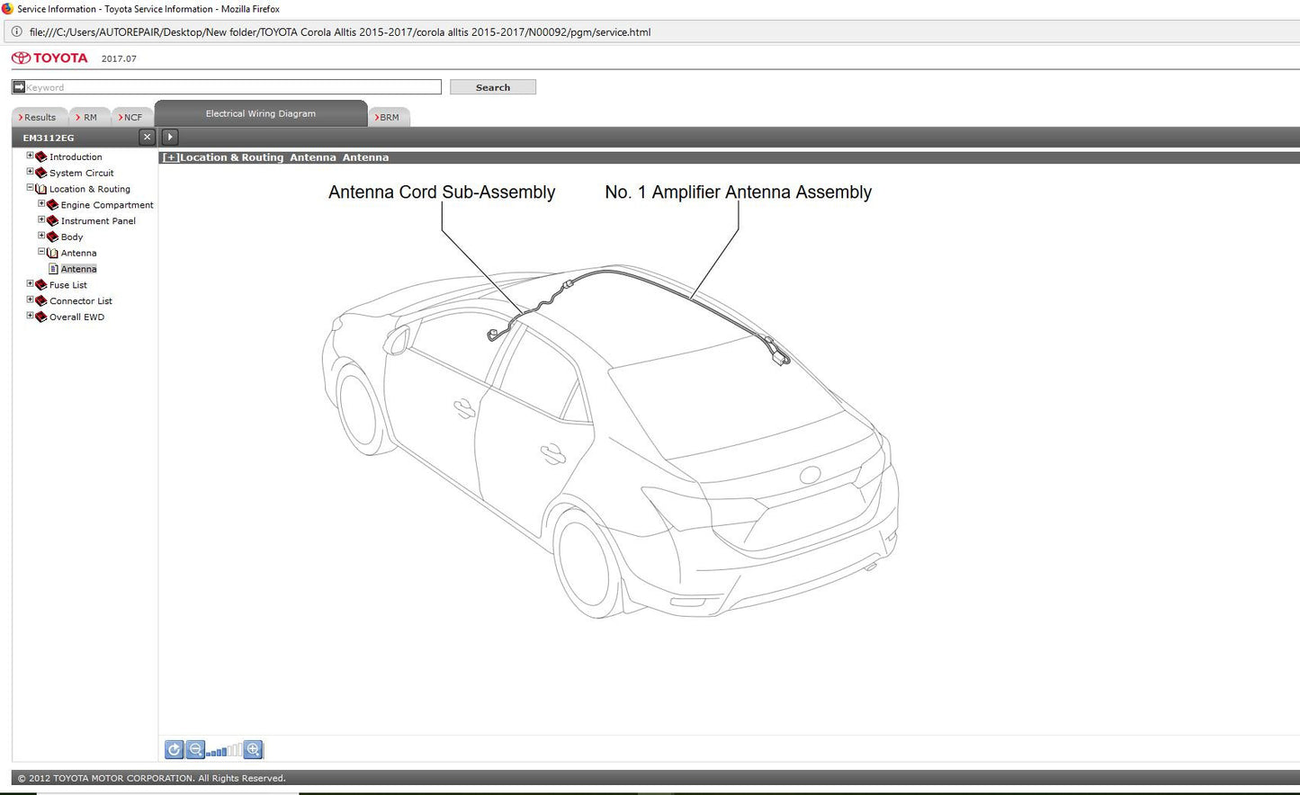Viewport: 1300px width, 795px height.
Task: Select the Refresh/rotate icon in the diagram toolbar
Action: pyautogui.click(x=174, y=749)
